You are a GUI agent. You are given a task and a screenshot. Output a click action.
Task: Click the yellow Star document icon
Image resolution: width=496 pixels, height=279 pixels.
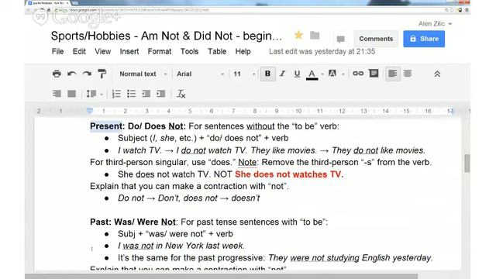(x=298, y=35)
